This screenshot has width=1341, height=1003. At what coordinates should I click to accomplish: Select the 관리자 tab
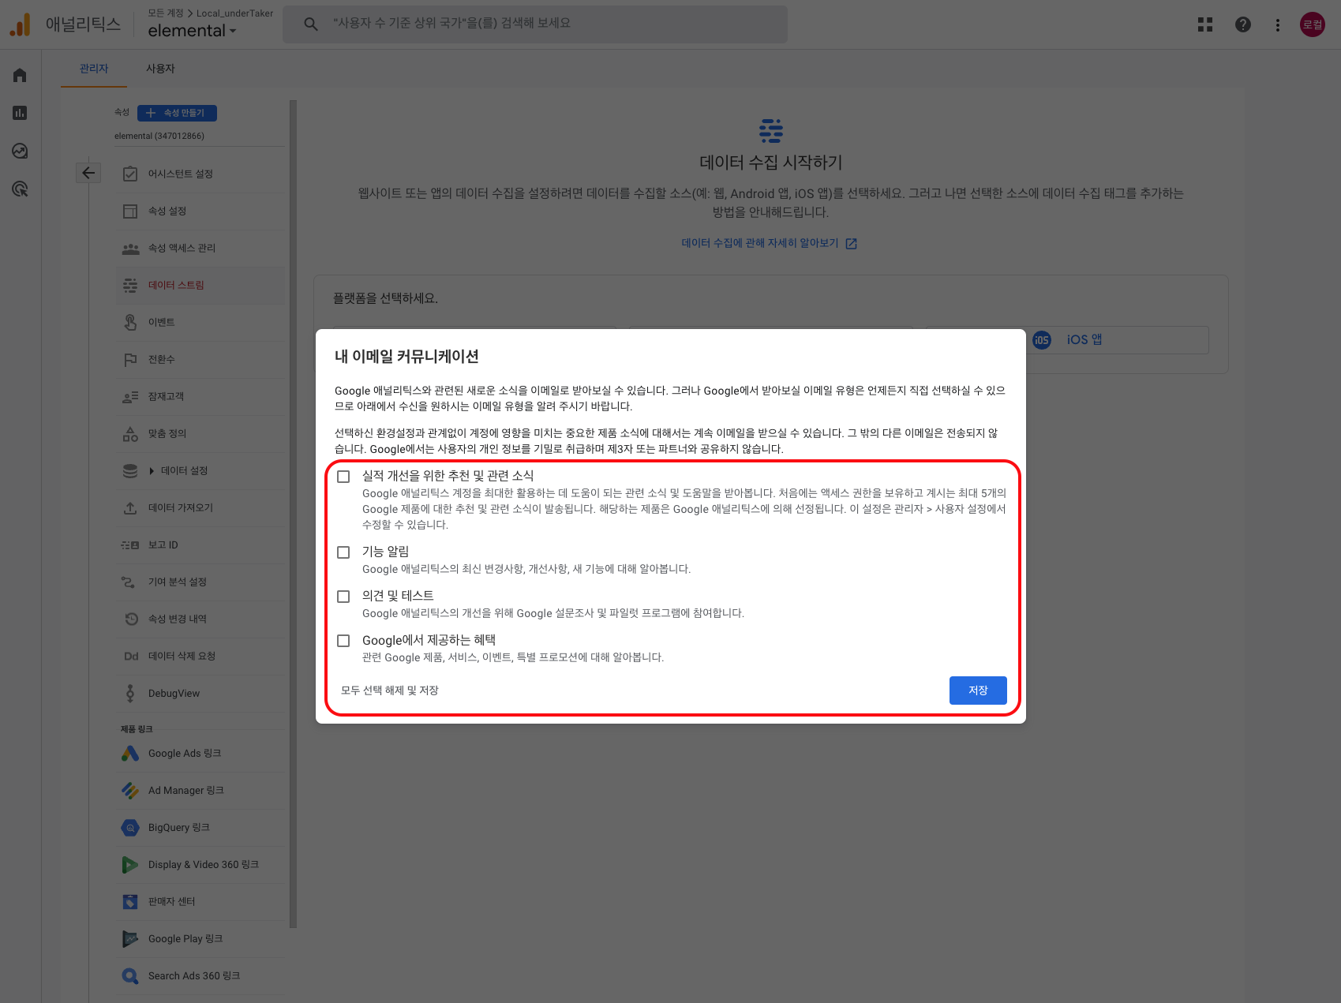(94, 69)
